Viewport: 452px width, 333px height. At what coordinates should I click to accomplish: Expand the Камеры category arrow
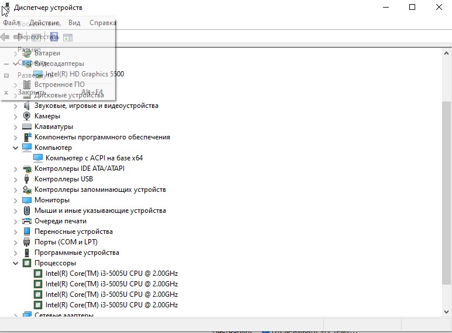coord(16,117)
